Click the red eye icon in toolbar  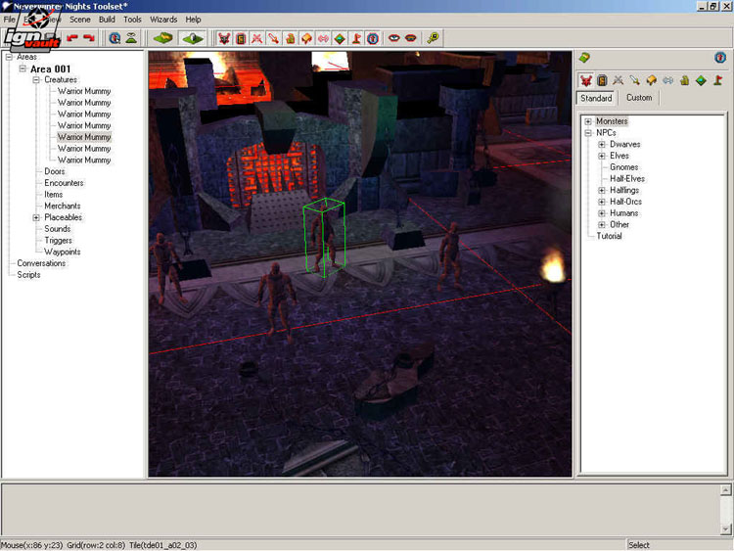[393, 38]
